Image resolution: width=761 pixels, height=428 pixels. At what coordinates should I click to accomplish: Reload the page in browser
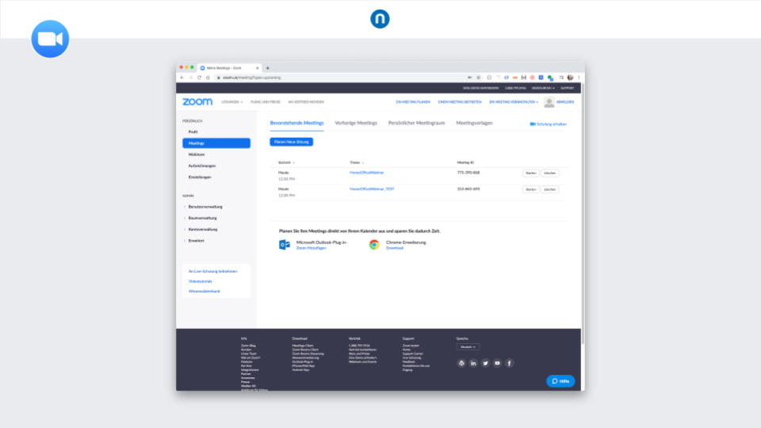[x=198, y=78]
